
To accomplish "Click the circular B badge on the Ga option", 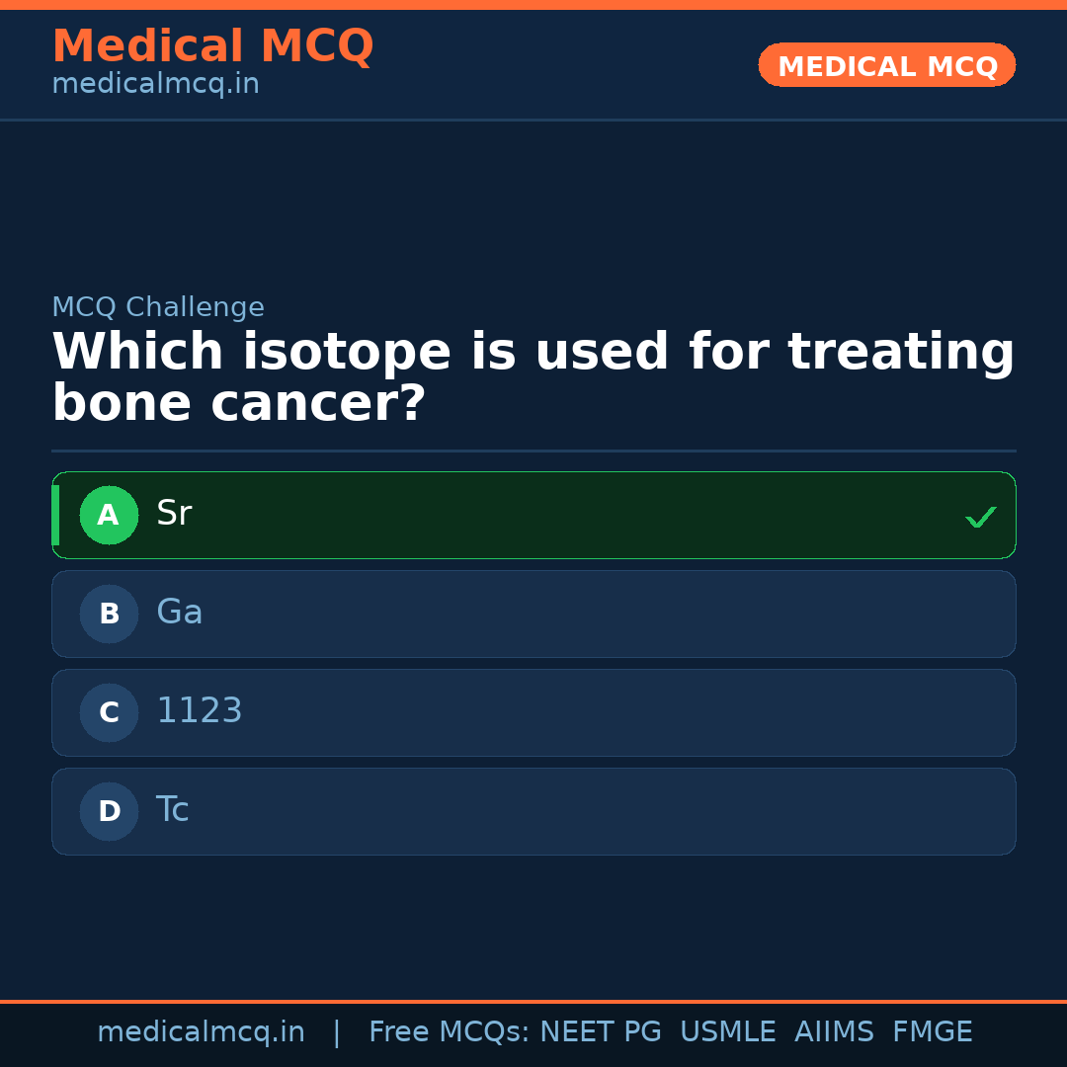I will (109, 614).
